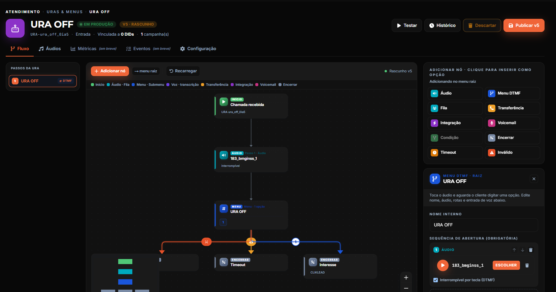Switch to the Fluxo tab
The height and width of the screenshot is (292, 556).
(x=20, y=49)
